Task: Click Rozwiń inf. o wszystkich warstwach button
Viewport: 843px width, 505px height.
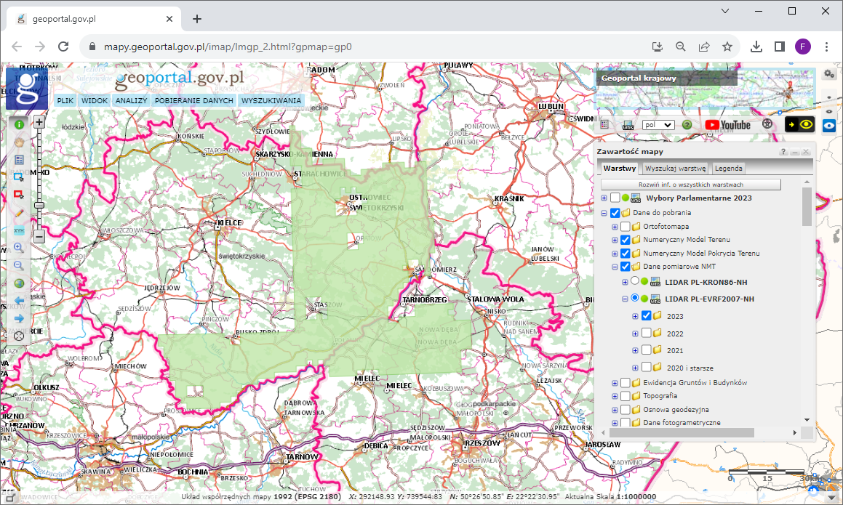Action: click(x=690, y=185)
